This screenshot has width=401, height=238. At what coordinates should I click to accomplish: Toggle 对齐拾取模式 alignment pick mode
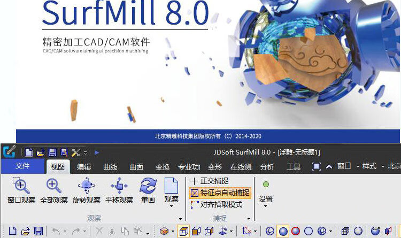pyautogui.click(x=217, y=204)
